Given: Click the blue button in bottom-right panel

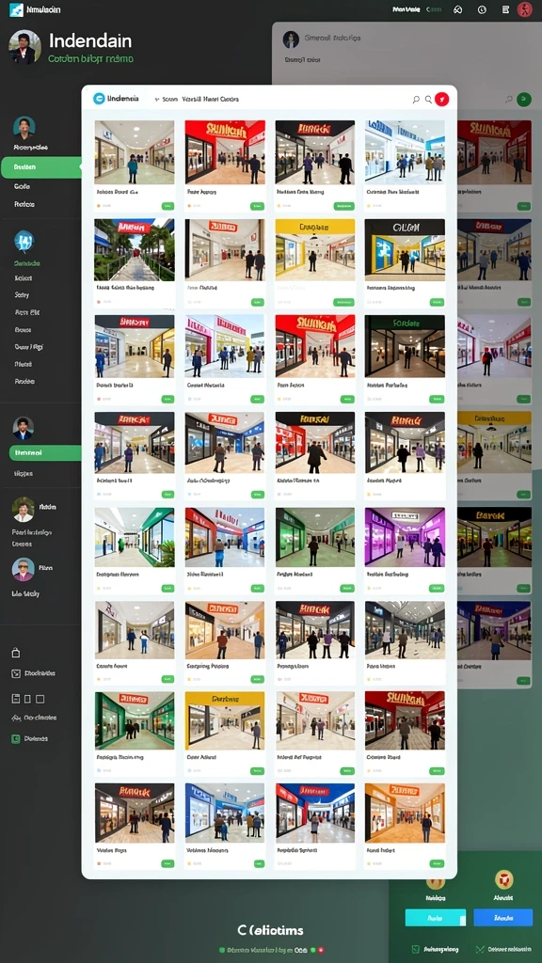Looking at the screenshot, I should pyautogui.click(x=502, y=918).
